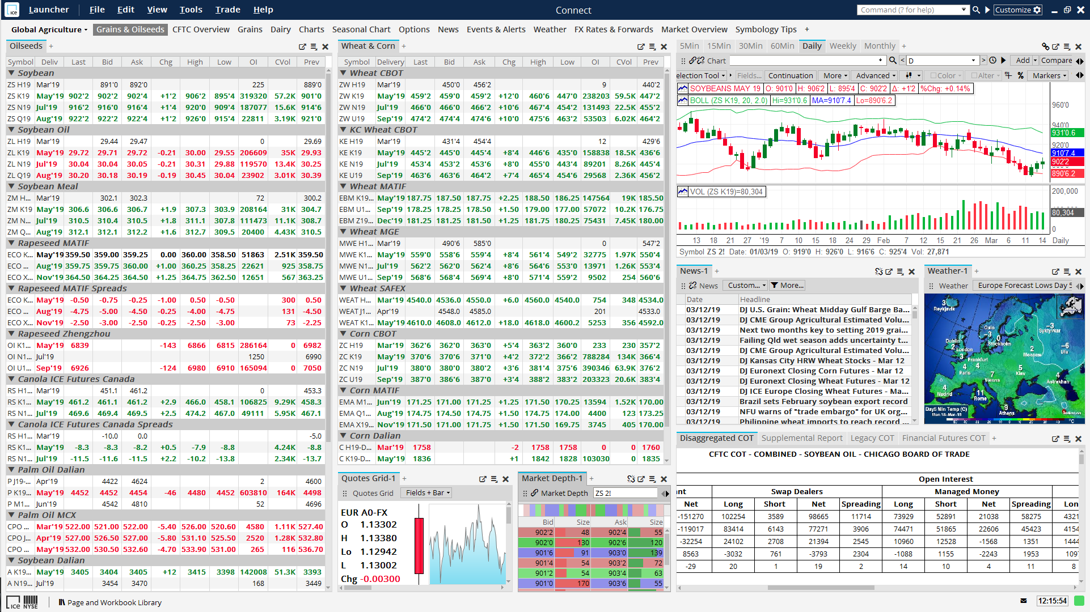The image size is (1090, 612).
Task: Collapse the Soybean group in Oilseeds
Action: (x=11, y=73)
